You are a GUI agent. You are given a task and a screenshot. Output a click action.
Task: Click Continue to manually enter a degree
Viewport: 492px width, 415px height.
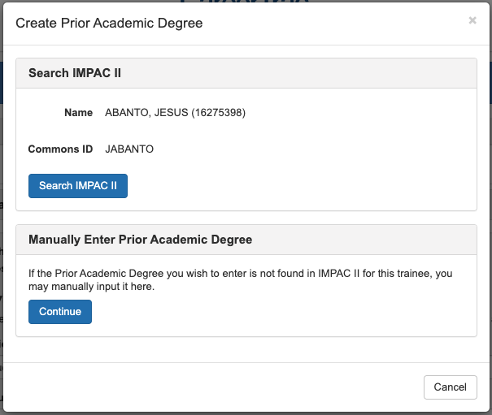(60, 312)
